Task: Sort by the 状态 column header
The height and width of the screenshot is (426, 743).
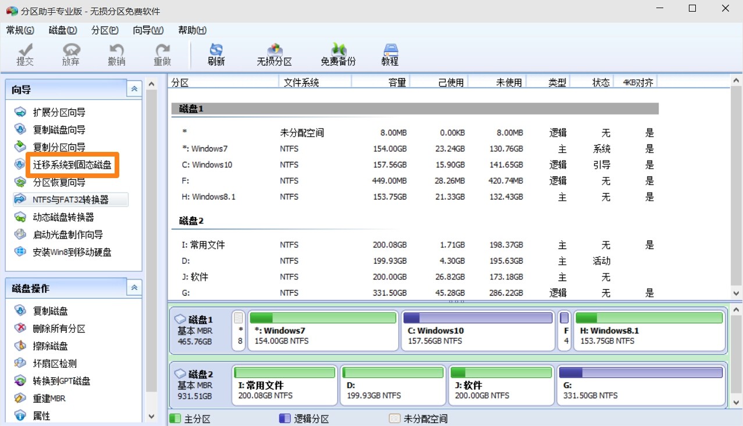Action: [x=592, y=83]
